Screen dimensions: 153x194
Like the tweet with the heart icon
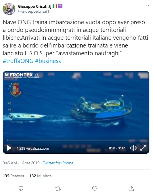pyautogui.click(x=95, y=189)
